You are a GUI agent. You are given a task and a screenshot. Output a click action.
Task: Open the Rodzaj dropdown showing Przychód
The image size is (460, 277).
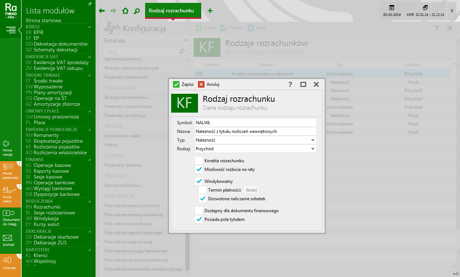[x=255, y=148]
